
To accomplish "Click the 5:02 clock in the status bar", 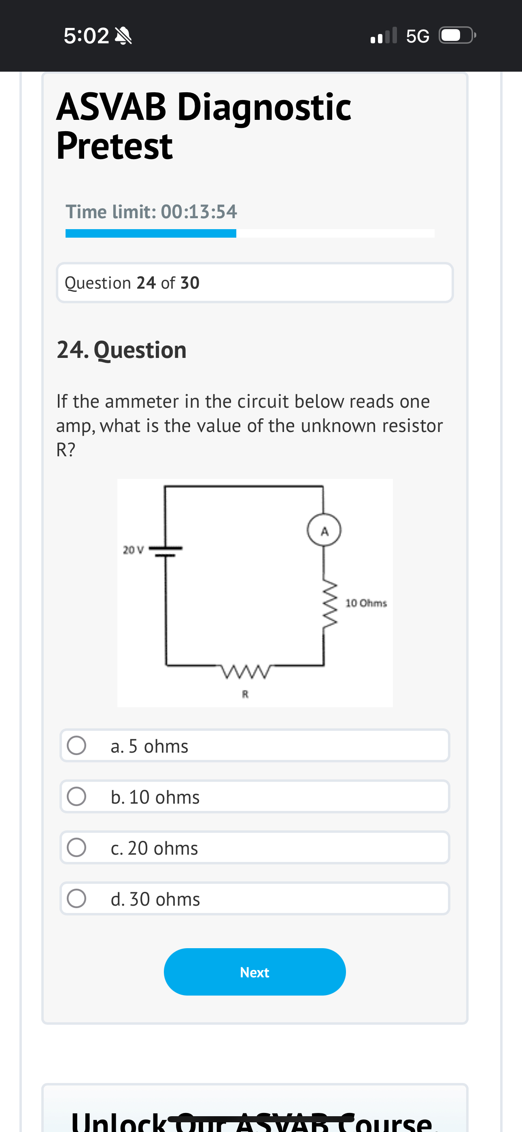I will coord(87,35).
